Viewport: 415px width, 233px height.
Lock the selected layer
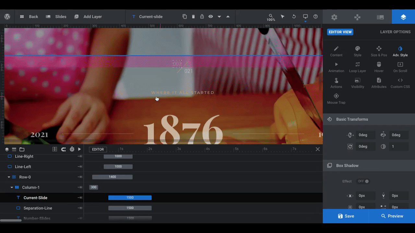point(202,17)
